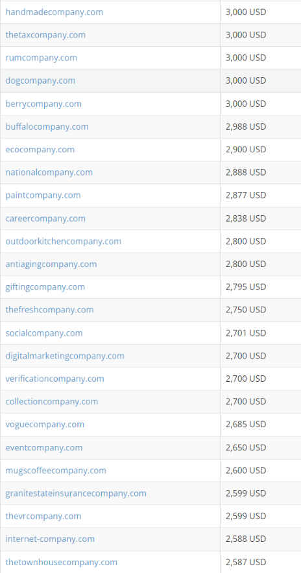Screen dimensions: 301x573
Task: Open buffalocompany.com listing
Action: 47,126
